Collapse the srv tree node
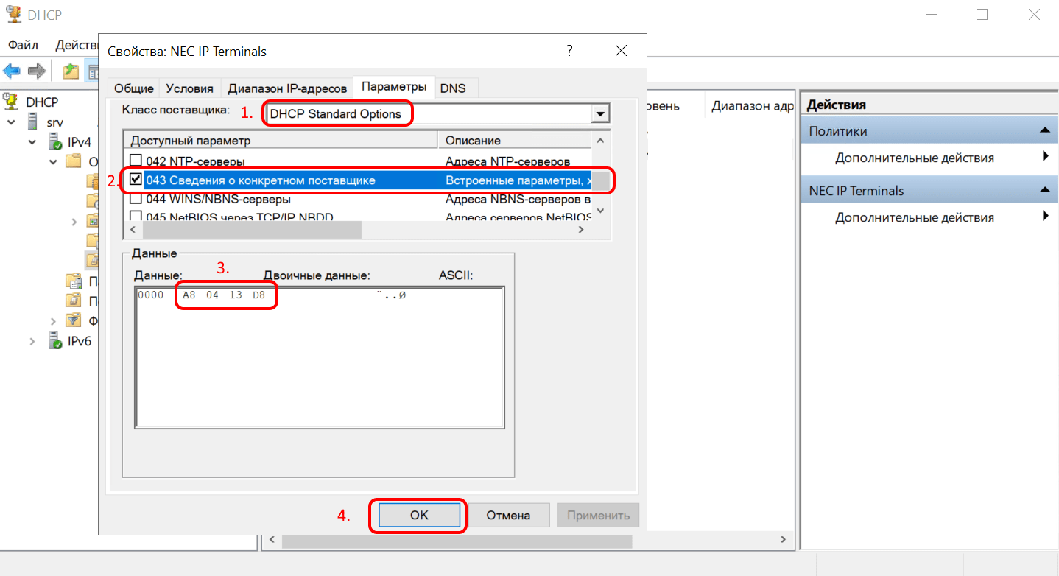Screen dimensions: 1059x576 pos(12,122)
